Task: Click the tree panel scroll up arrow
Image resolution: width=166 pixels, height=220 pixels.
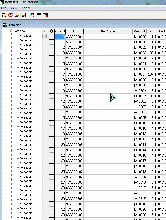Action: point(45,31)
